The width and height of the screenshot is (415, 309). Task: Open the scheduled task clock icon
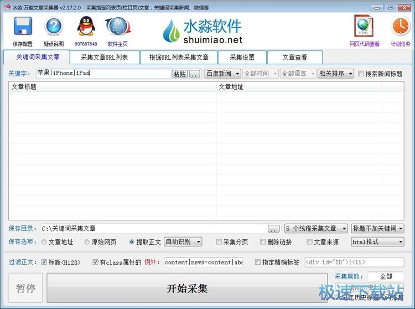pos(401,26)
